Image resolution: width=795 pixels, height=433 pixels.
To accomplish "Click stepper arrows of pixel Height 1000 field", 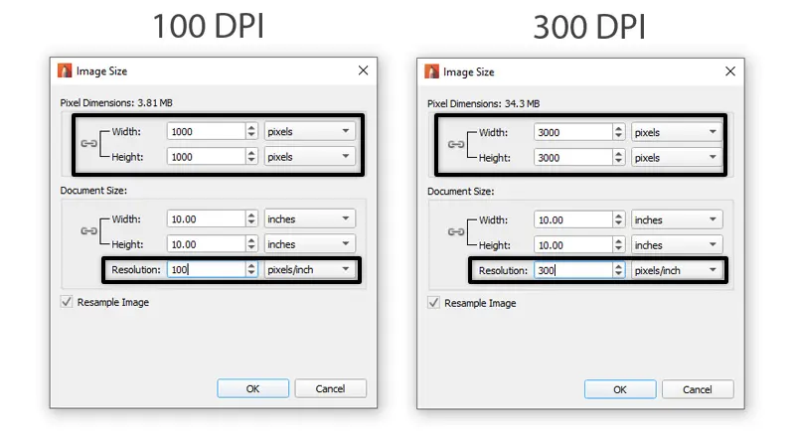I will 251,157.
